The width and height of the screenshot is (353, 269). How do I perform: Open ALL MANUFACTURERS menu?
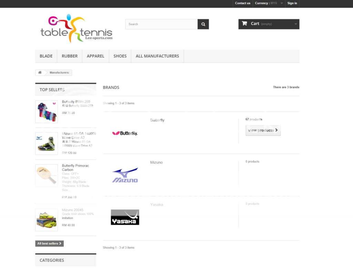(157, 56)
